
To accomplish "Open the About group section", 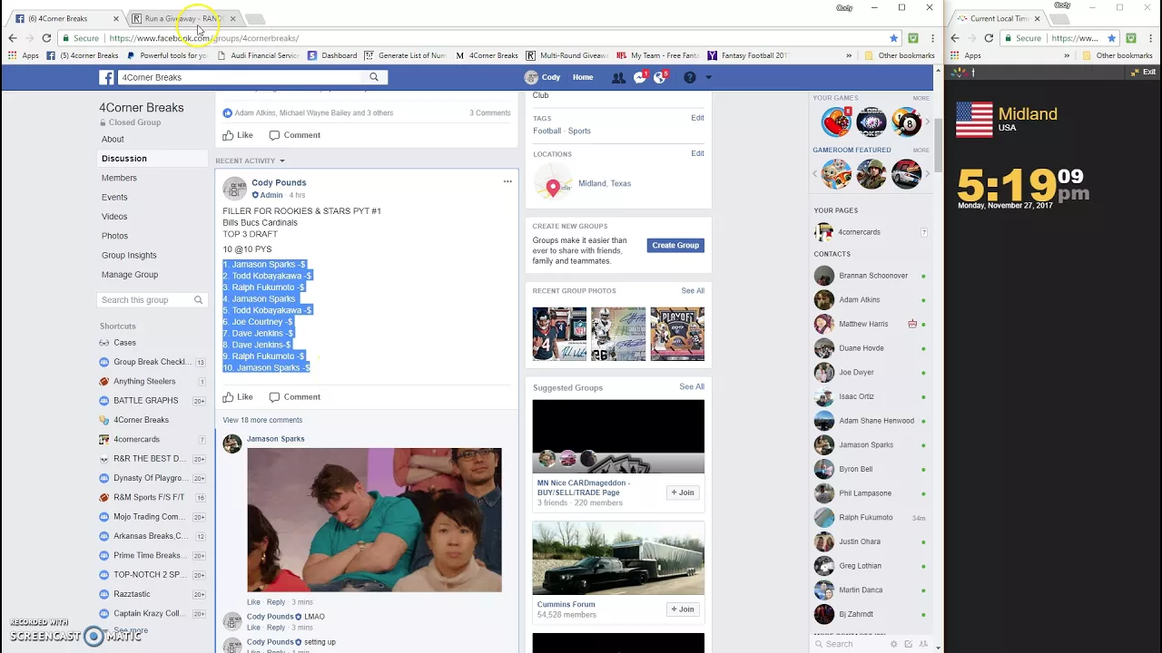I will 113,139.
